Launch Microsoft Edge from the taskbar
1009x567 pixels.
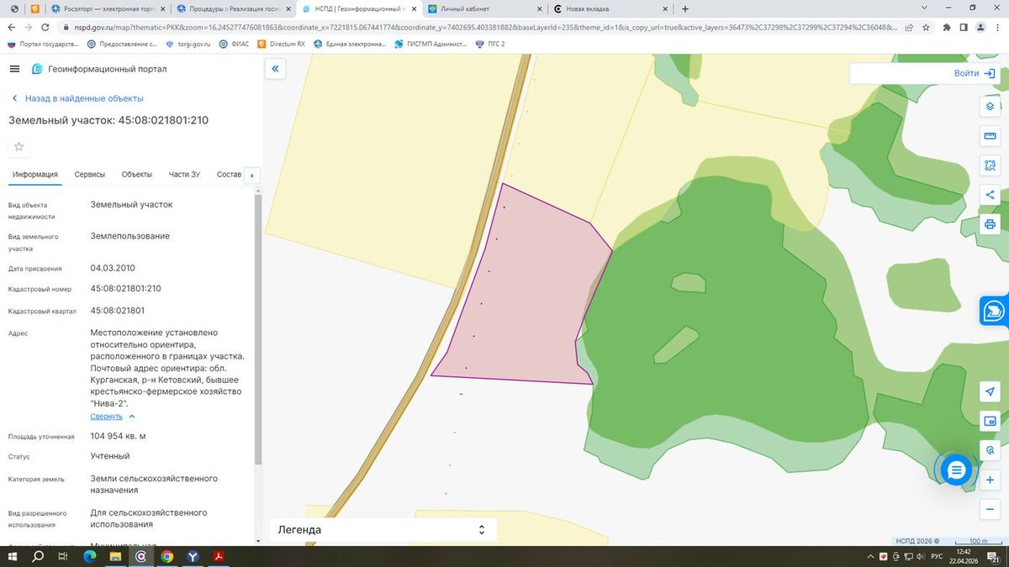pyautogui.click(x=90, y=557)
